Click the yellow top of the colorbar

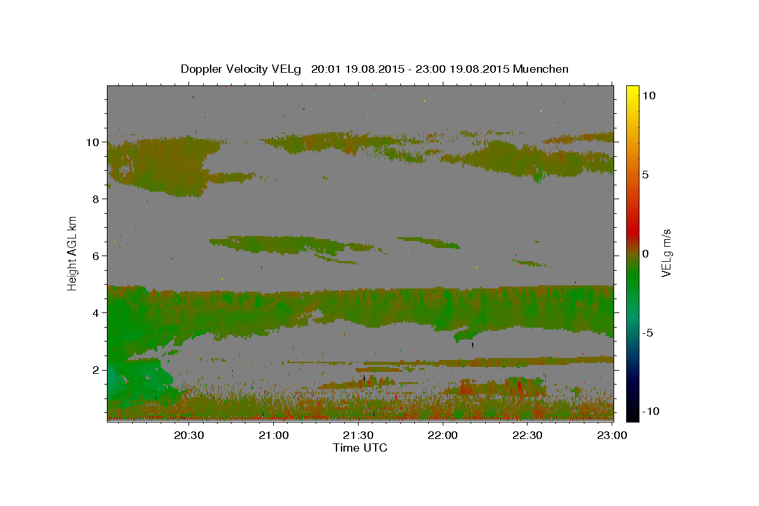[632, 91]
